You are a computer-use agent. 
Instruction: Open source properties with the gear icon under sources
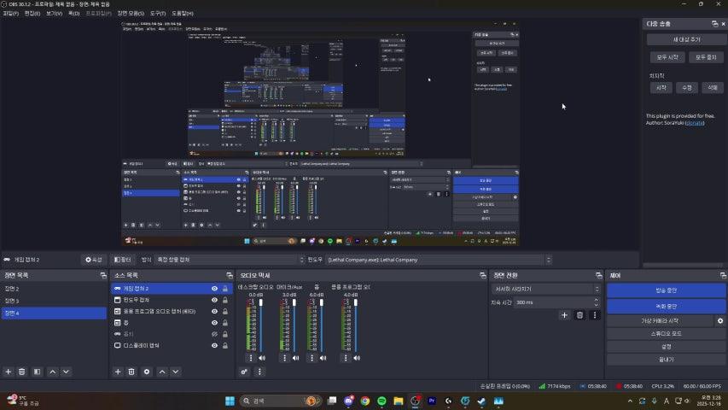point(147,372)
